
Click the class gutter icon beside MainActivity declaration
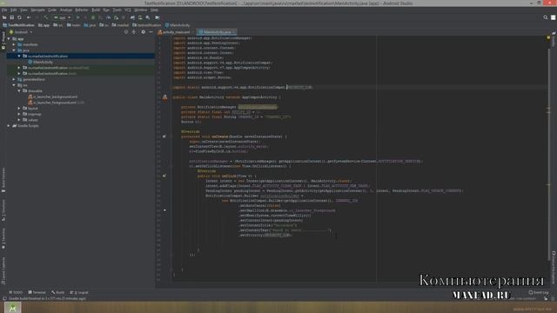[164, 97]
